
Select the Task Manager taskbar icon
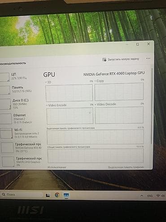[66, 195]
